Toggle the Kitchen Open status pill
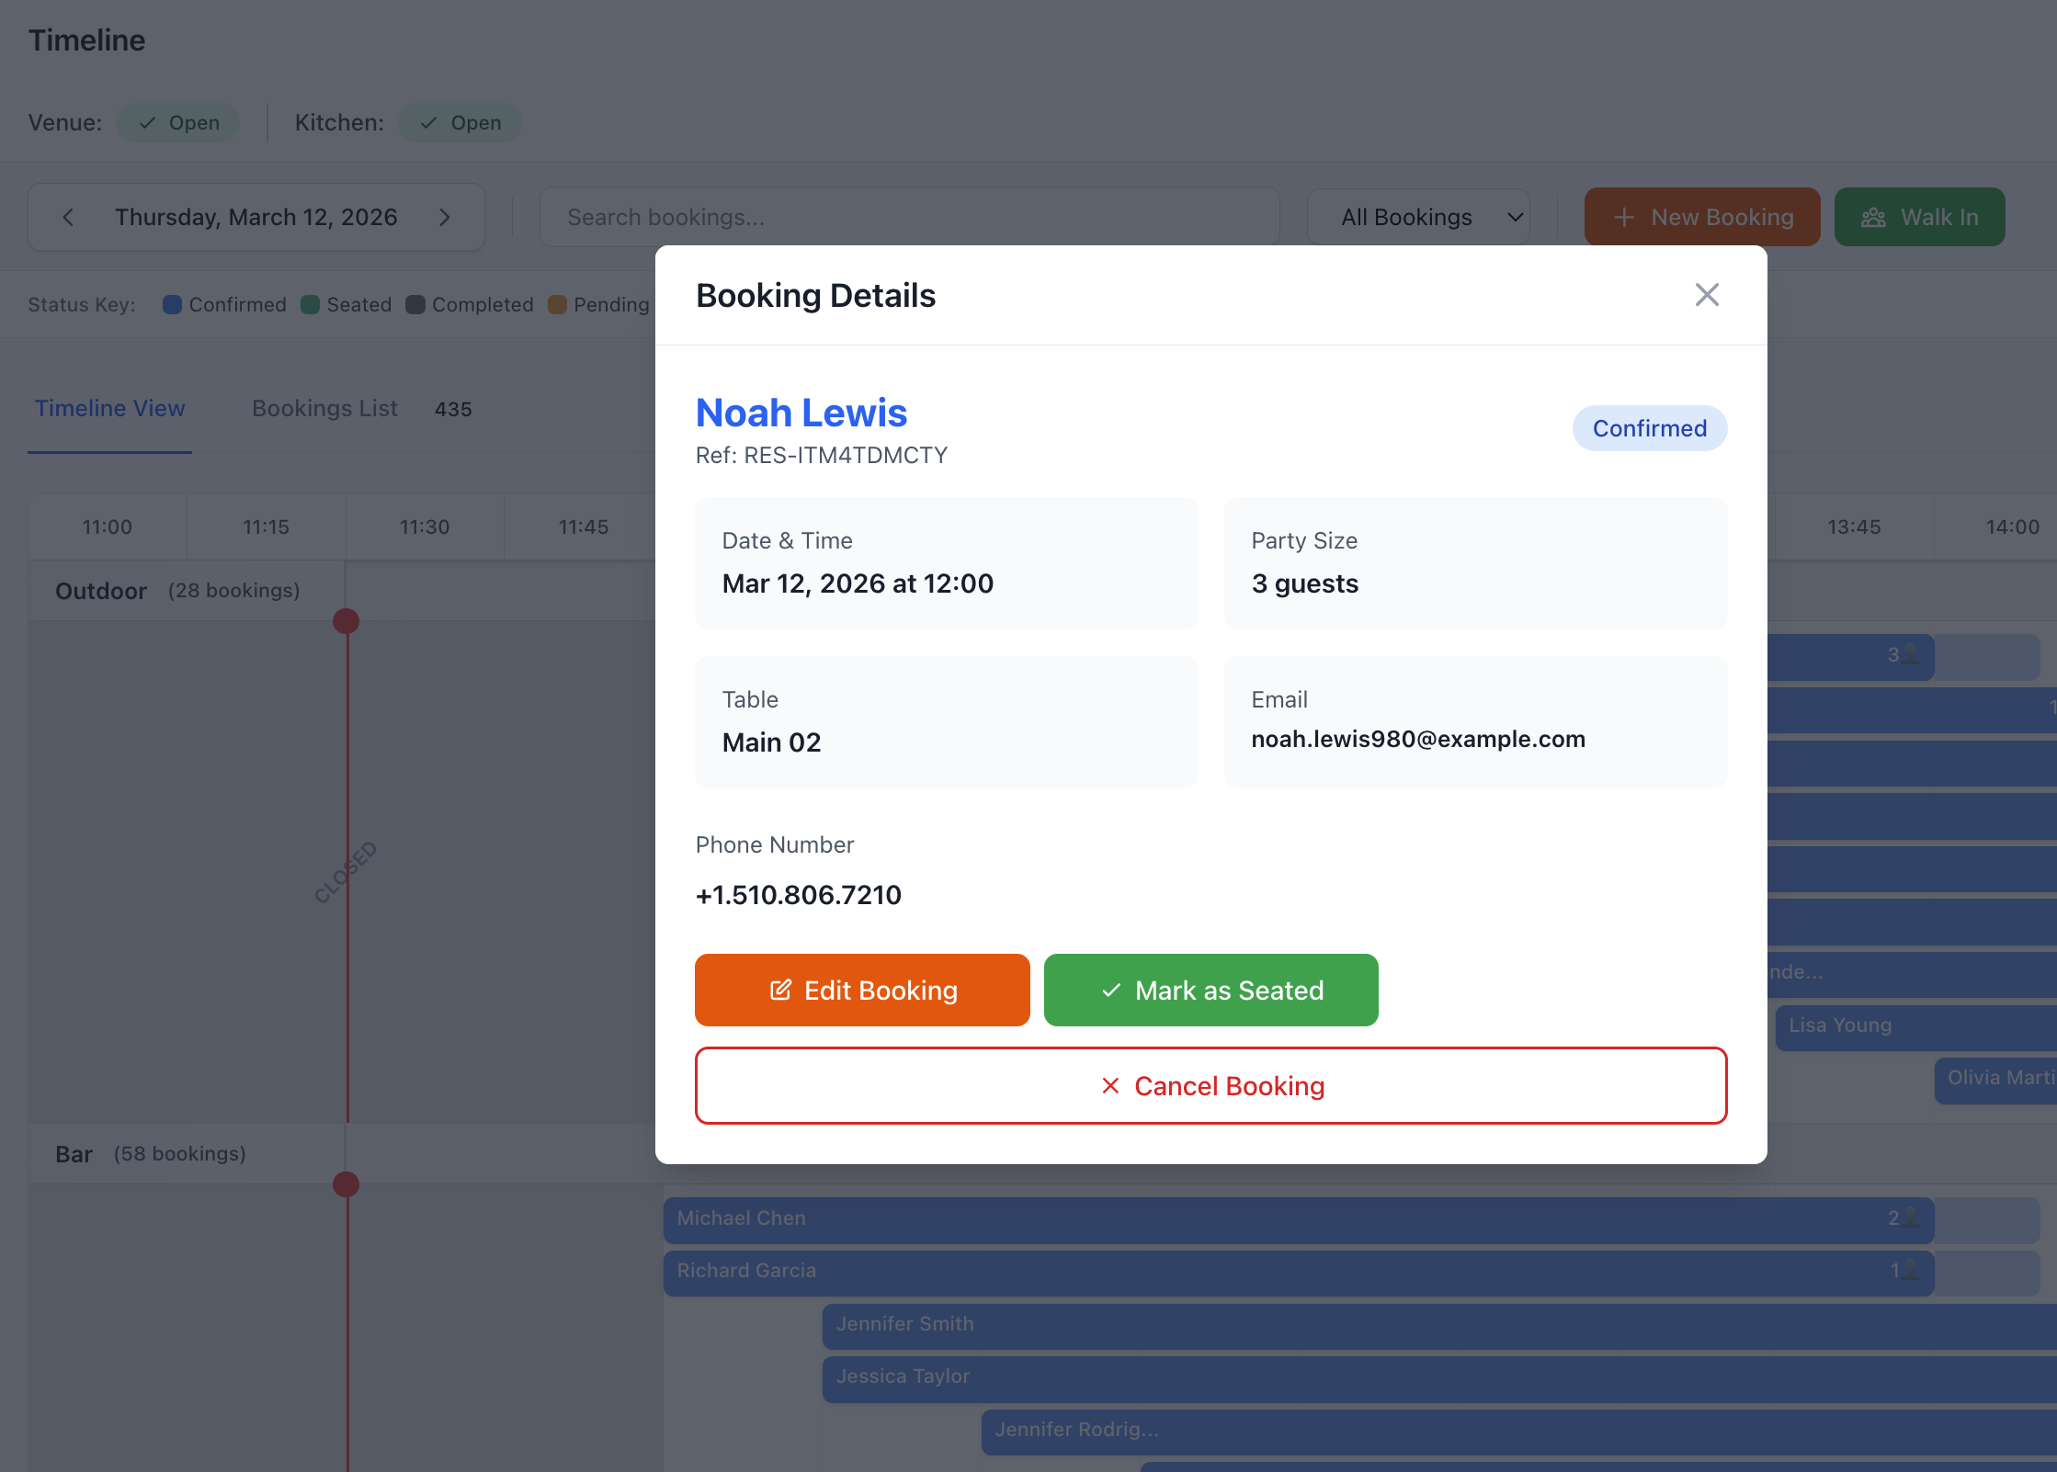Viewport: 2057px width, 1472px height. (x=460, y=122)
